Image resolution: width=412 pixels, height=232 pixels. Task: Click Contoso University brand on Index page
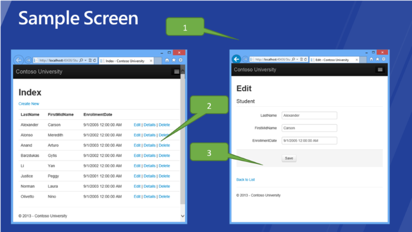pos(39,72)
